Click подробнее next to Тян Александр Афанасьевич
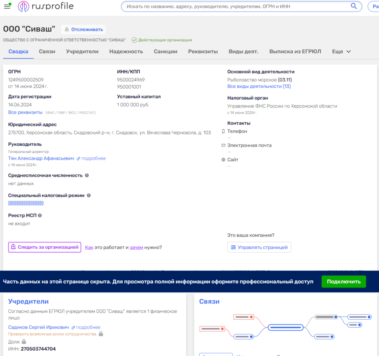This screenshot has height=356, width=379. point(93,158)
